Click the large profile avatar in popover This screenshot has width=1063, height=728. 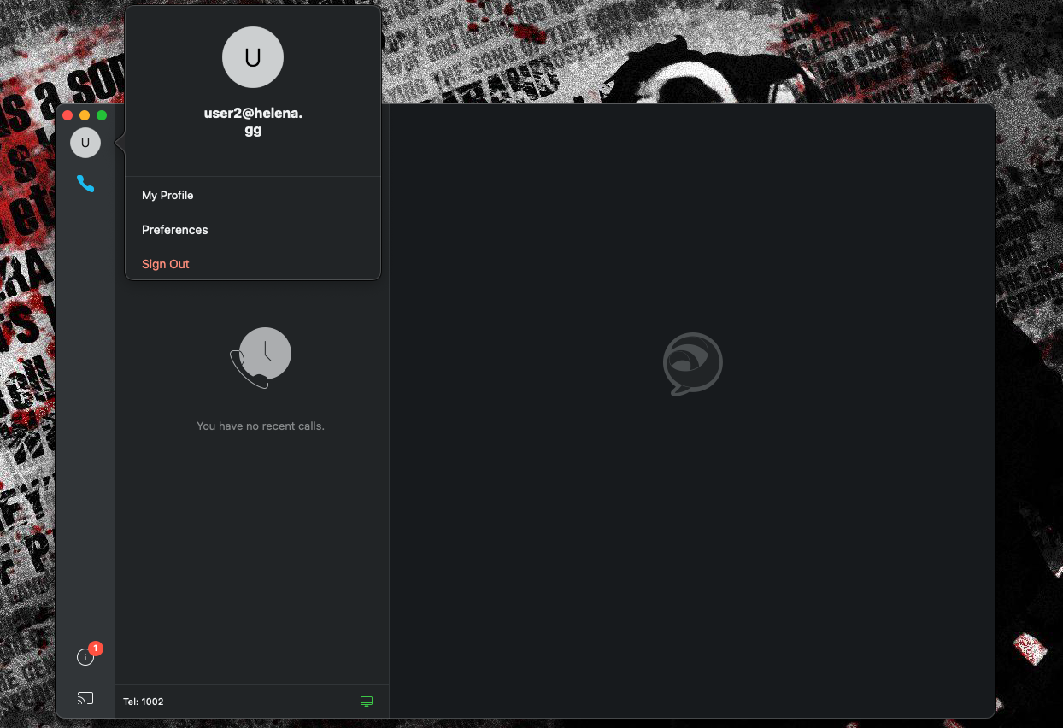(253, 57)
